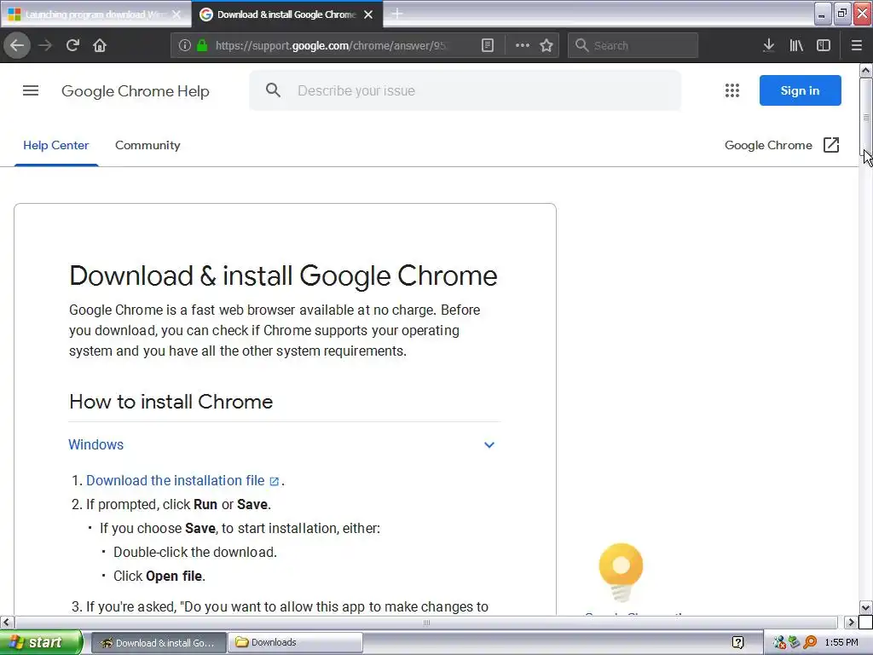Switch to Launching program download tab
873x655 pixels.
click(95, 14)
